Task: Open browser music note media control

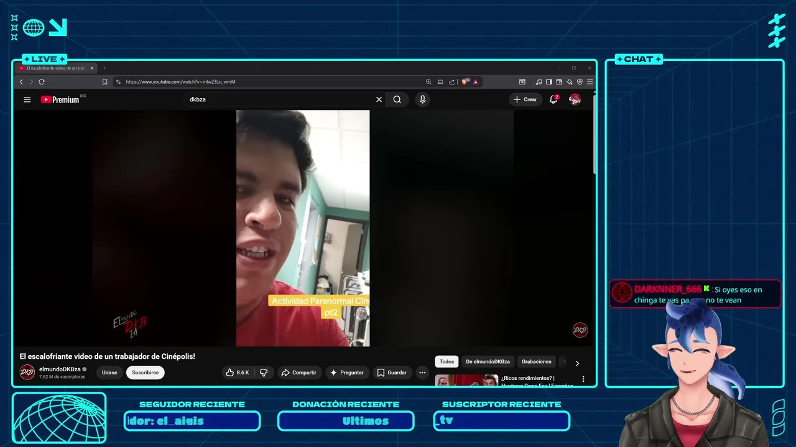Action: pyautogui.click(x=539, y=82)
